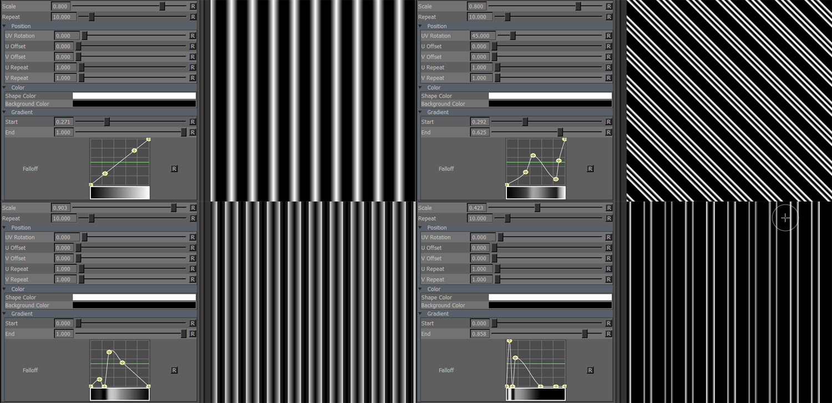This screenshot has width=832, height=403.
Task: Reset the Gradient End value 0.625
Action: tap(608, 132)
